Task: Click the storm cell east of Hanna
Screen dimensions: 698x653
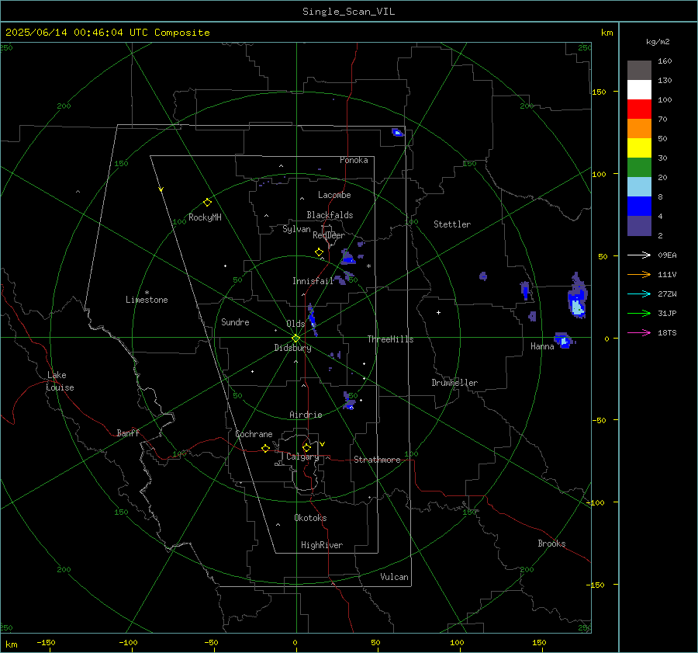Action: pos(564,341)
